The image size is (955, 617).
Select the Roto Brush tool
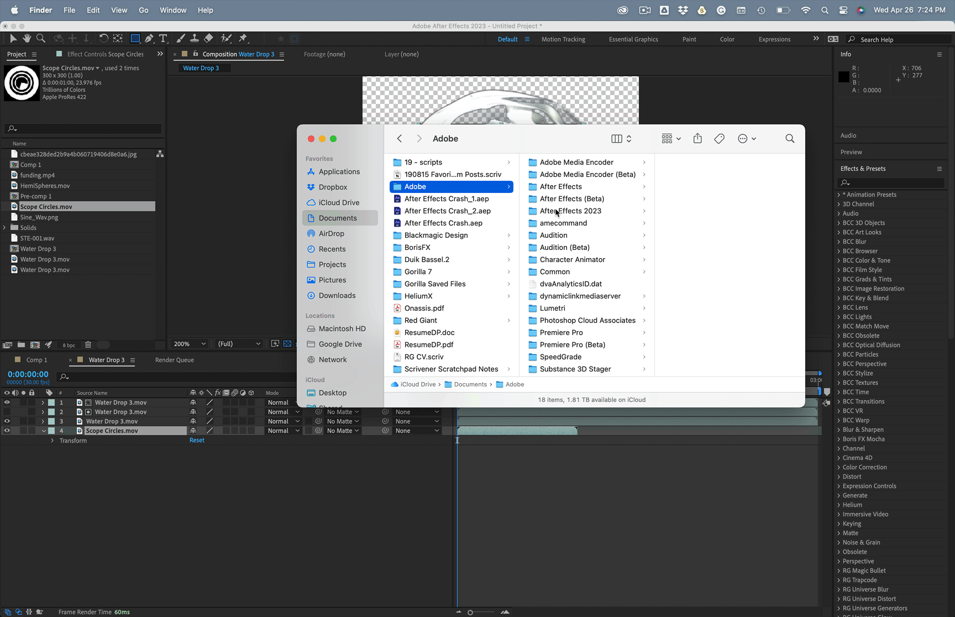tap(226, 38)
